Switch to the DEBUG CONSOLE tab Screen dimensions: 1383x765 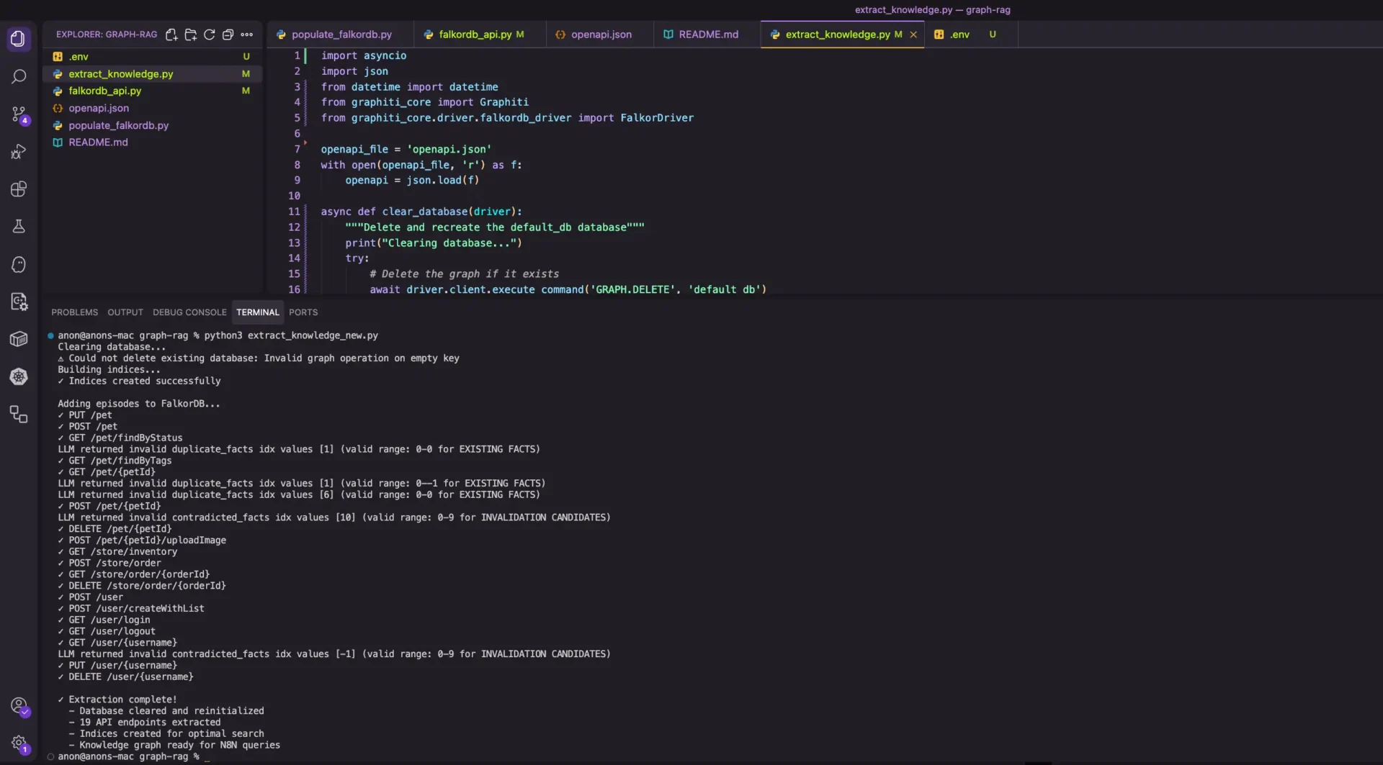click(189, 312)
